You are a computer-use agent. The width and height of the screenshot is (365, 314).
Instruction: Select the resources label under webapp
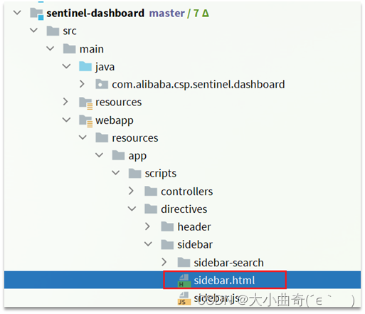click(135, 138)
